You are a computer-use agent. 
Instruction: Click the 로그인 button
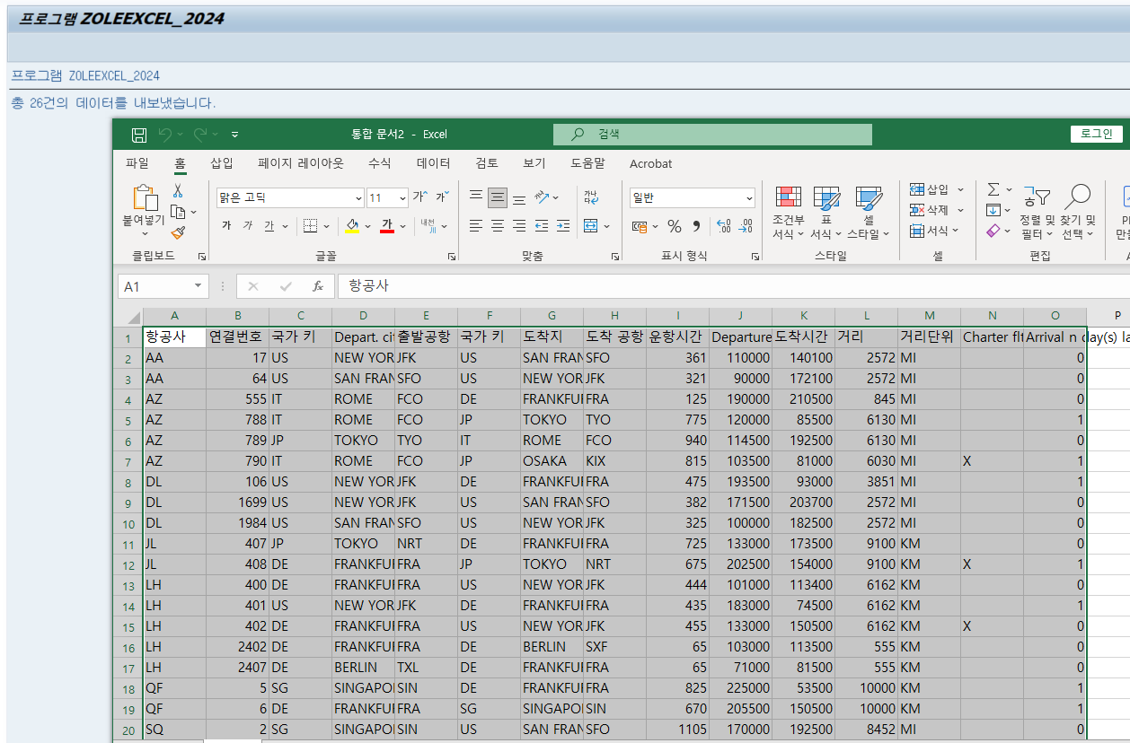(1097, 134)
